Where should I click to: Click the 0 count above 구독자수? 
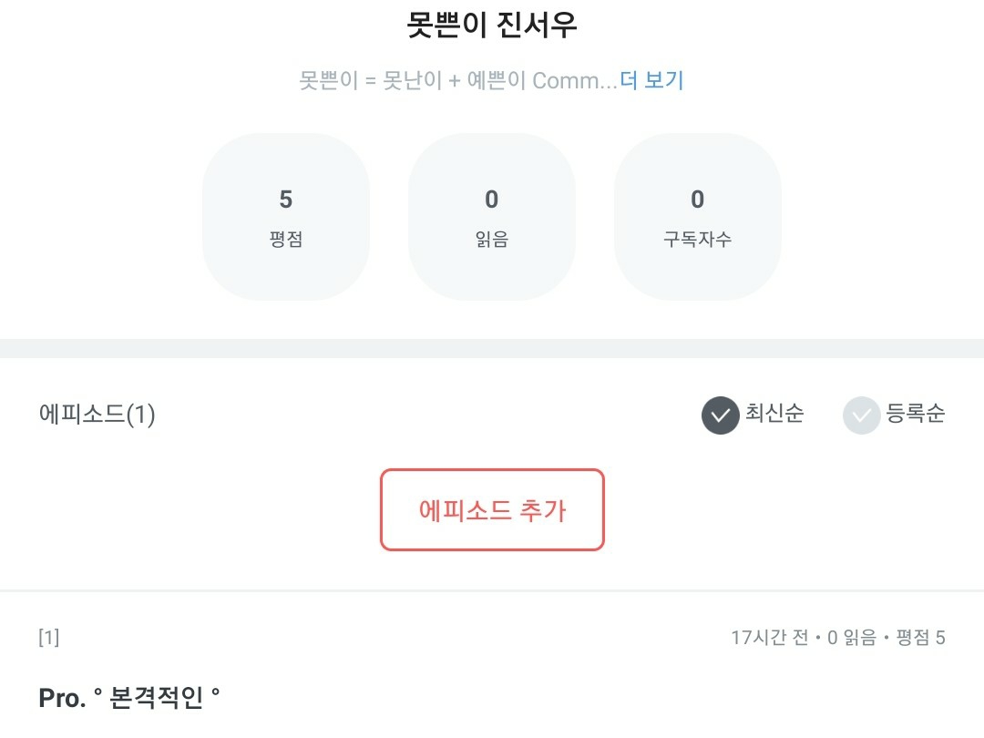tap(697, 199)
